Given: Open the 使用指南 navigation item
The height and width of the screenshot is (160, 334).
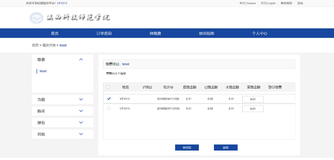Looking at the screenshot, I should click(x=207, y=34).
